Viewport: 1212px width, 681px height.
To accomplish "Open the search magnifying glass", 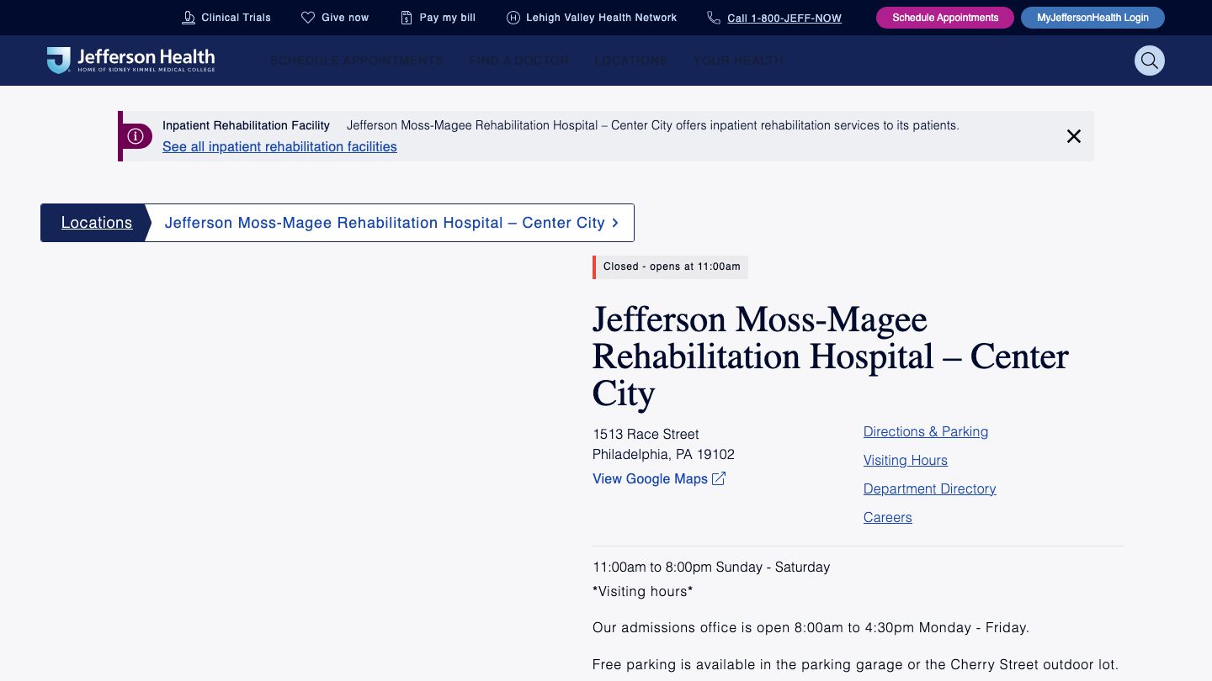I will coord(1150,61).
